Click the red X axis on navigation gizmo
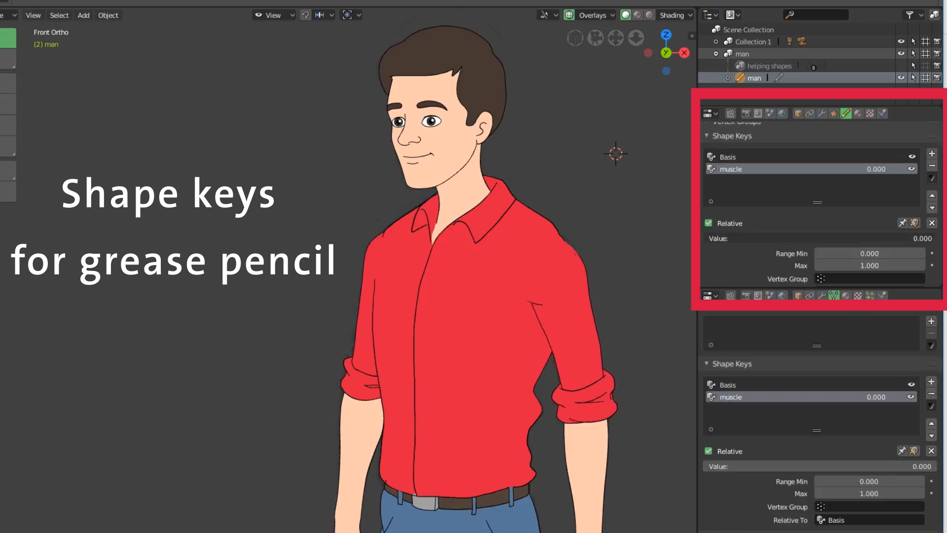Screen dimensions: 947x533 tap(684, 53)
